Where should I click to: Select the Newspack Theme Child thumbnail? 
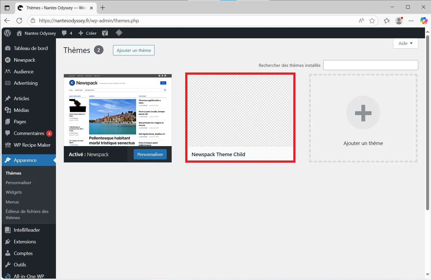[240, 111]
